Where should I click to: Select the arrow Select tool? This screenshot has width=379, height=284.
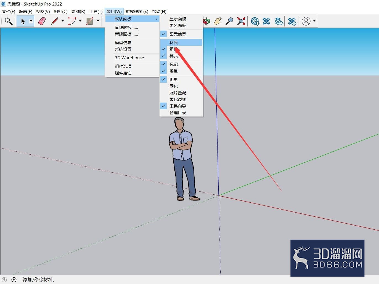coord(23,21)
